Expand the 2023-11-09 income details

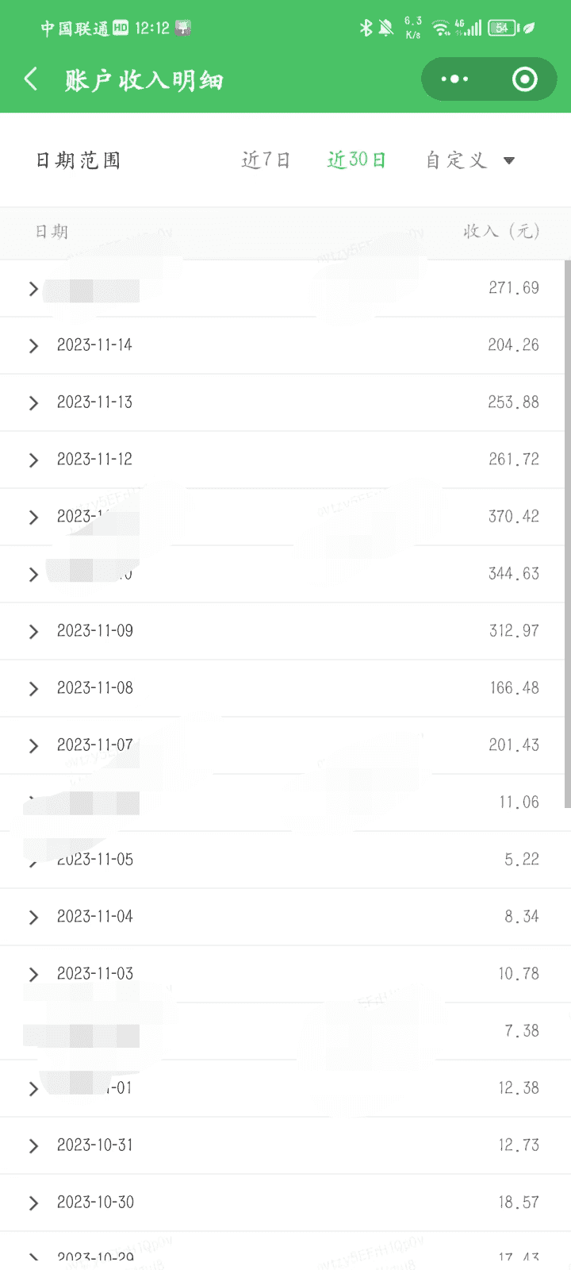(x=33, y=632)
